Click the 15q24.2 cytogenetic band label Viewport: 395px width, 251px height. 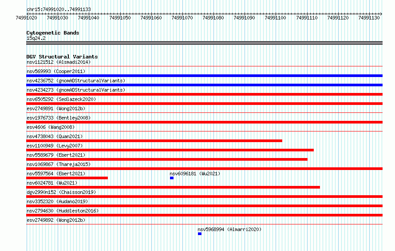click(36, 38)
